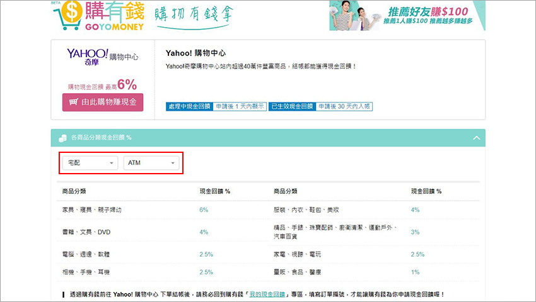Follow the 我的現金回饋 link
This screenshot has width=536, height=302.
click(267, 294)
